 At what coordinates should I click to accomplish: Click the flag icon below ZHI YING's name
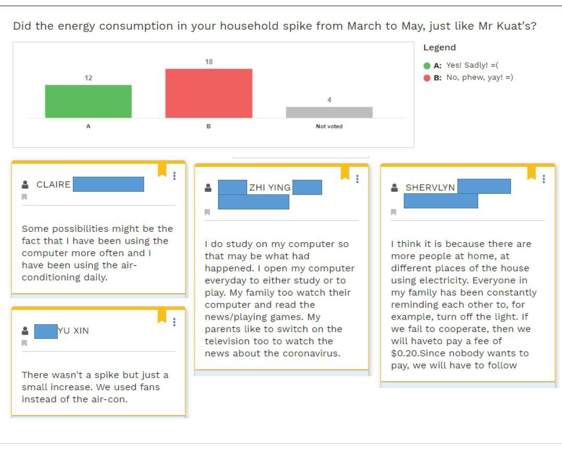tap(207, 211)
